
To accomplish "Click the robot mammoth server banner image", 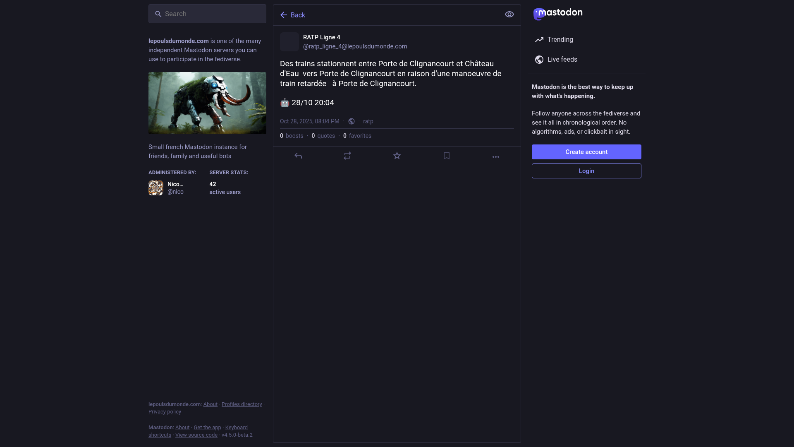I will click(207, 103).
